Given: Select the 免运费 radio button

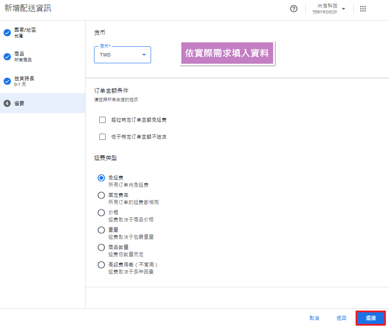Looking at the screenshot, I should (x=101, y=178).
